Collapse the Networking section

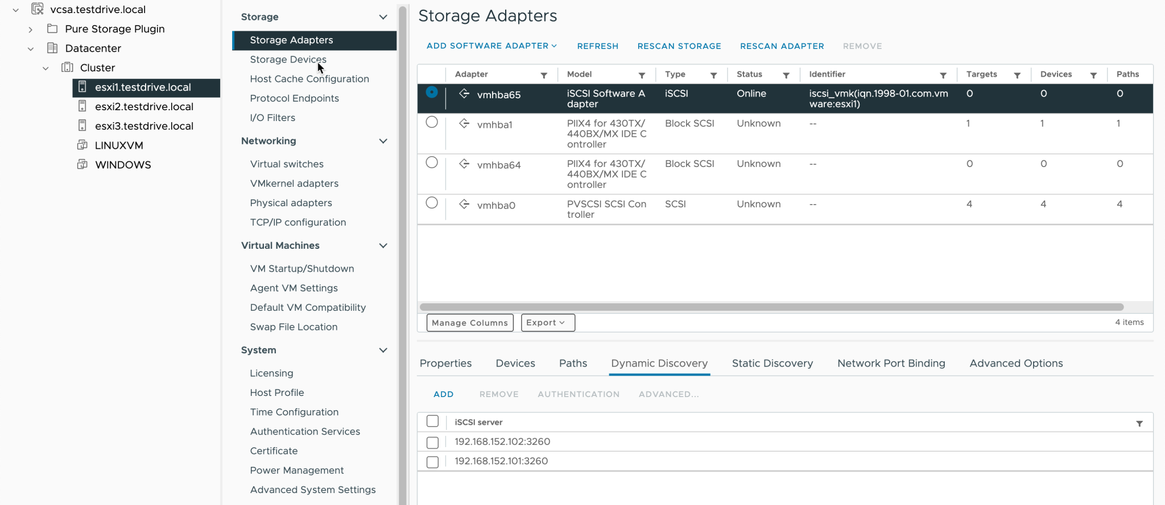click(383, 141)
